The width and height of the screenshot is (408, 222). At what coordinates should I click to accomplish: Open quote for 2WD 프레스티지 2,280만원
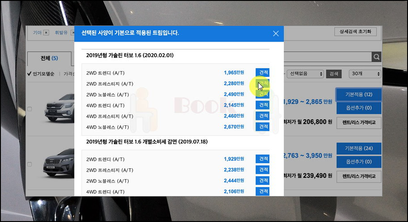coord(262,83)
